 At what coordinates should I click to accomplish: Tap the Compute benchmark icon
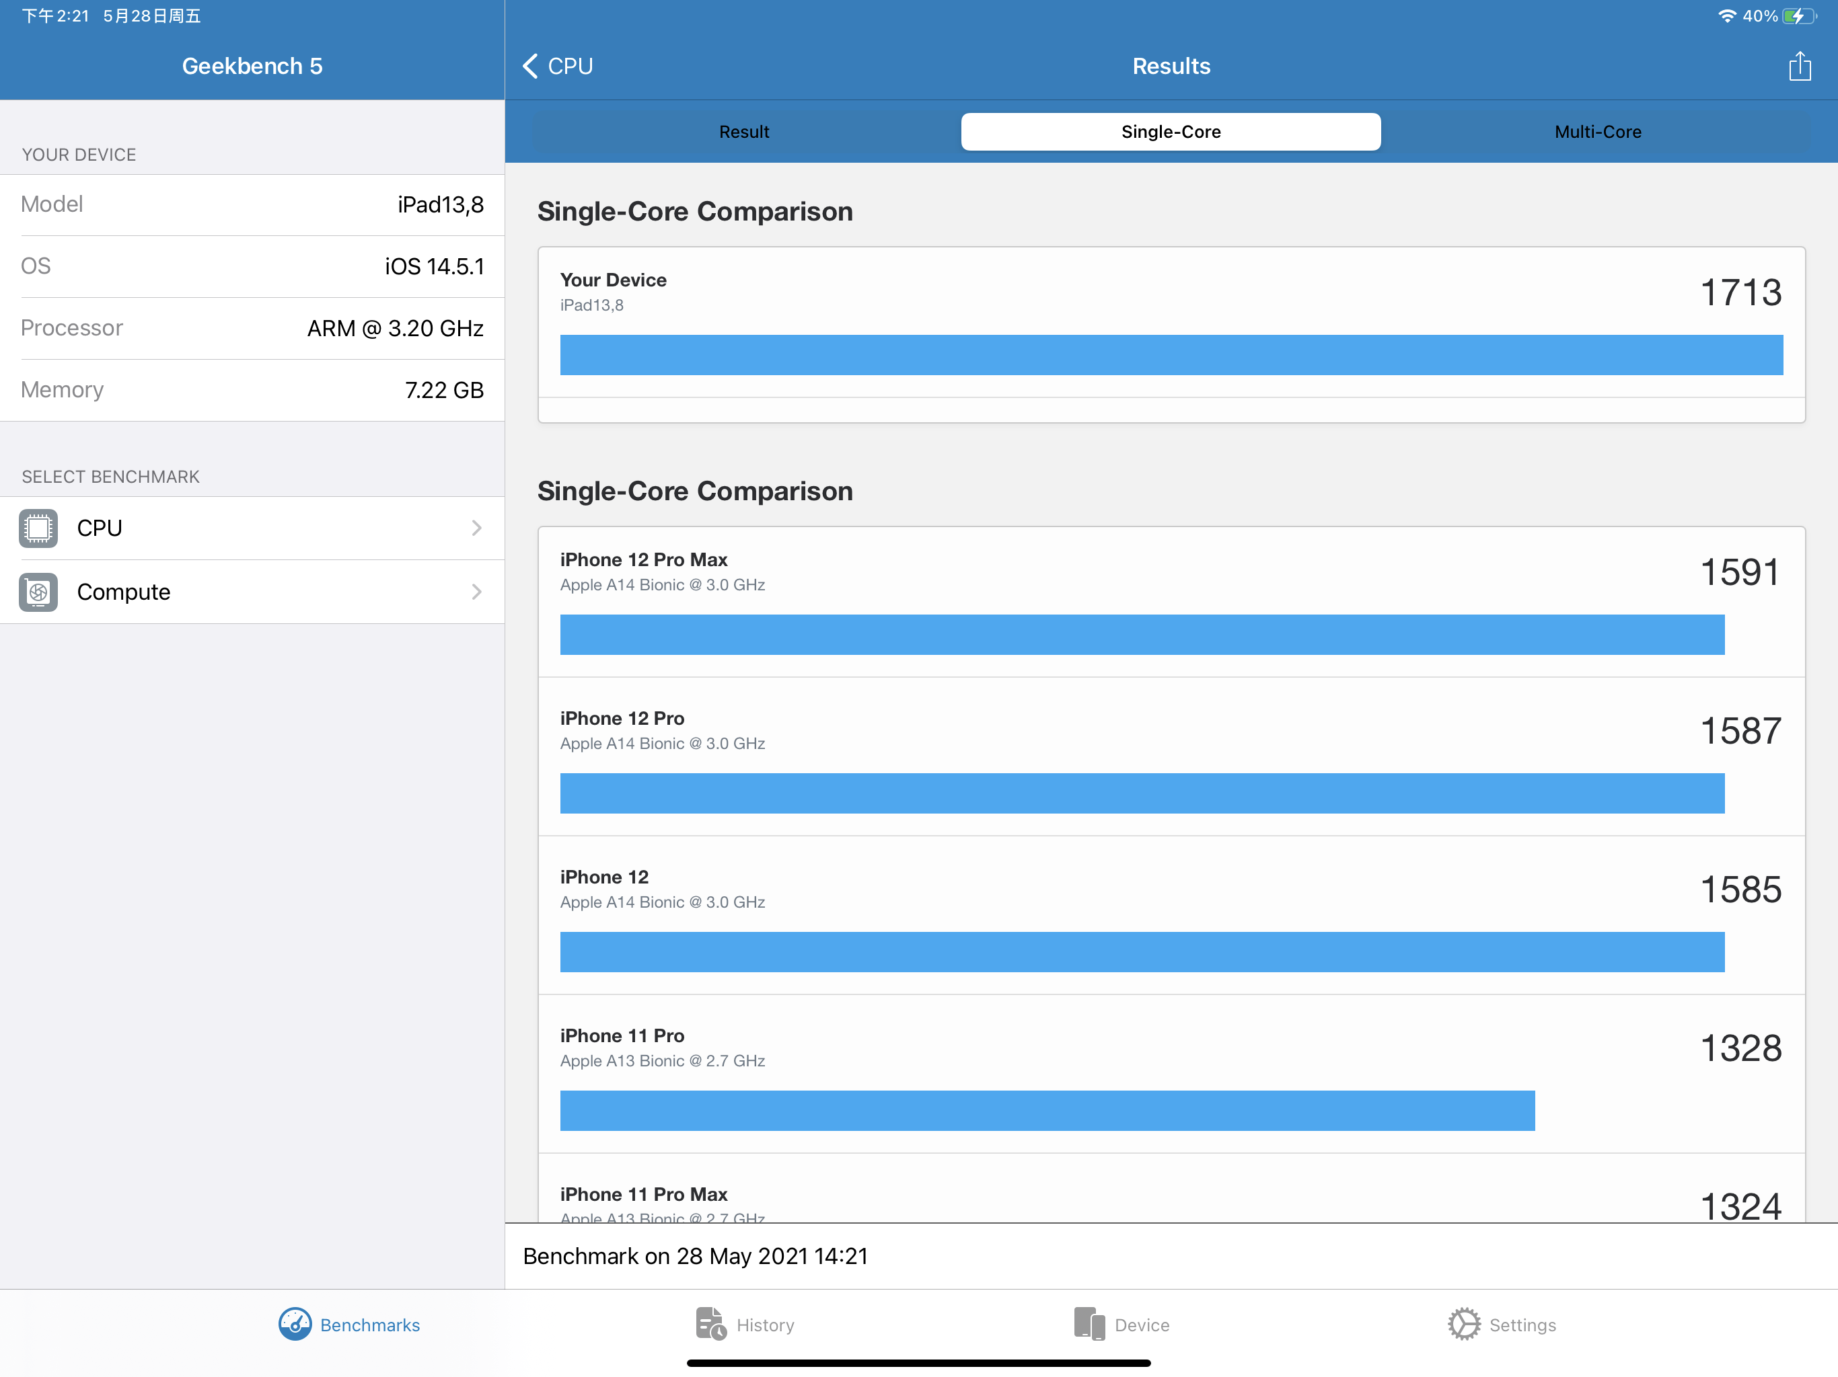point(38,592)
